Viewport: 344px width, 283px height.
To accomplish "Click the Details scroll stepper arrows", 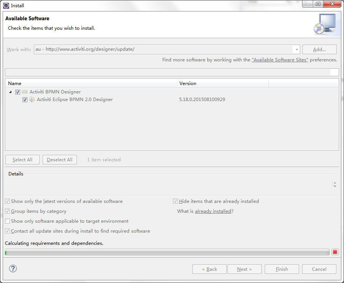I will (x=335, y=184).
